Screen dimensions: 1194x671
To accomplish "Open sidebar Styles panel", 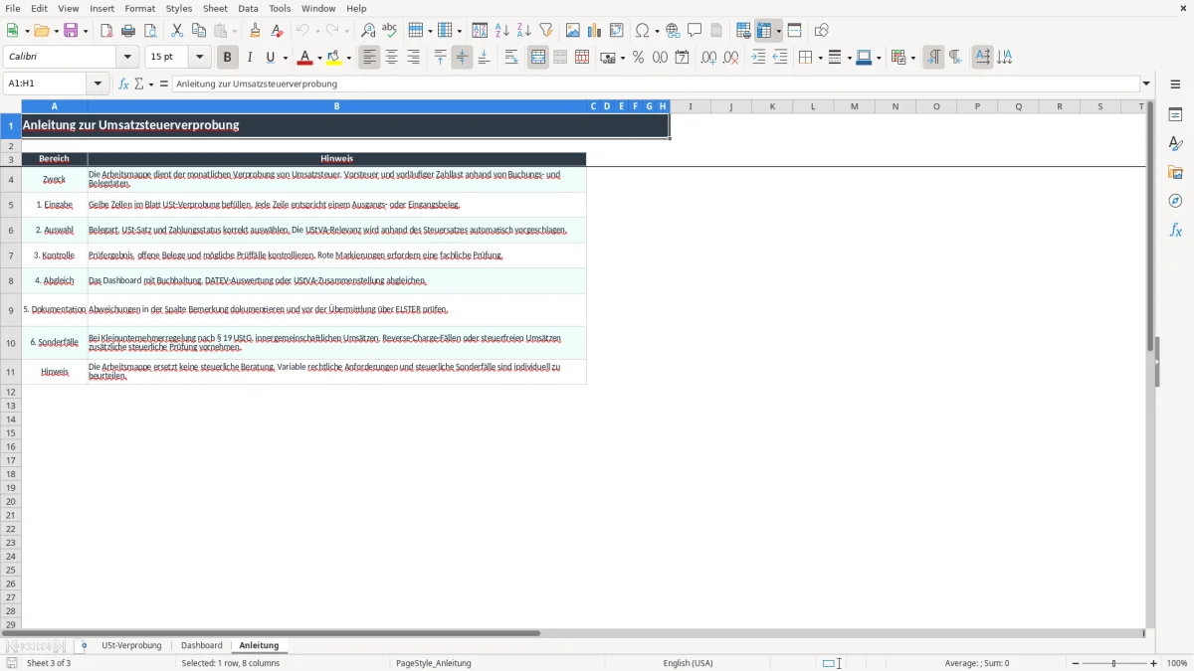I will click(x=1175, y=143).
